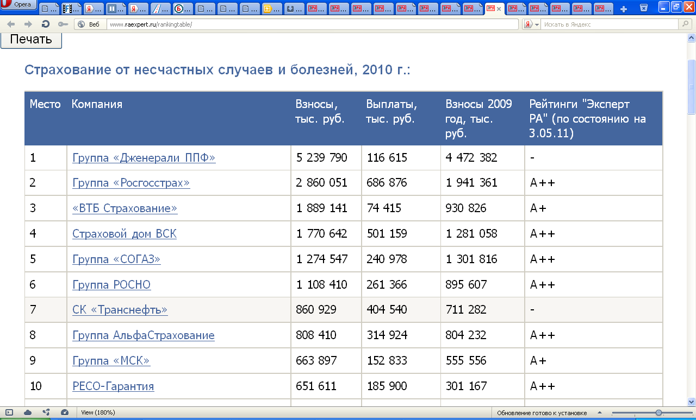This screenshot has height=420, width=696.
Task: Click the search magnifier icon
Action: (686, 24)
